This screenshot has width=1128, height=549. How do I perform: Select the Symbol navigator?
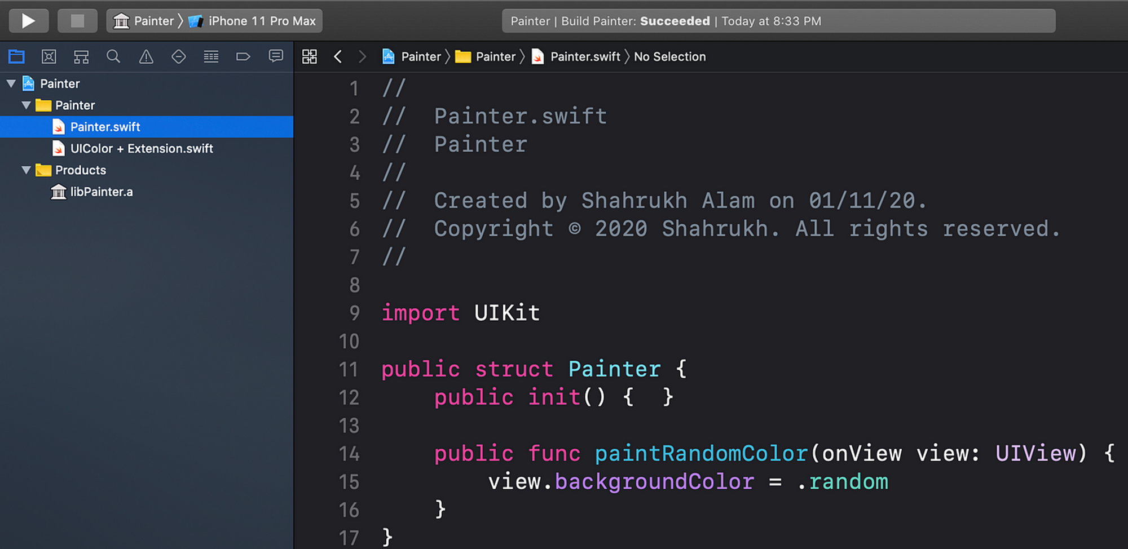[81, 56]
